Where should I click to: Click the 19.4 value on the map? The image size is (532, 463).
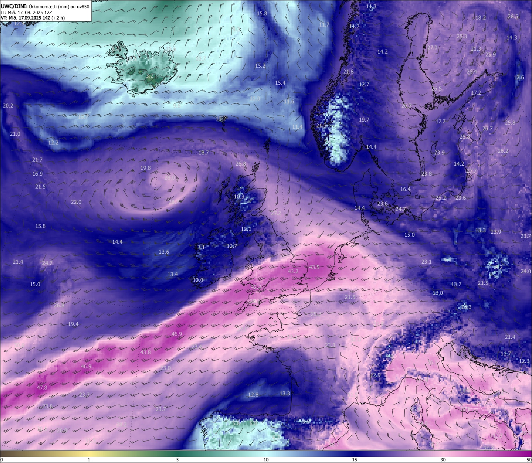click(x=73, y=324)
